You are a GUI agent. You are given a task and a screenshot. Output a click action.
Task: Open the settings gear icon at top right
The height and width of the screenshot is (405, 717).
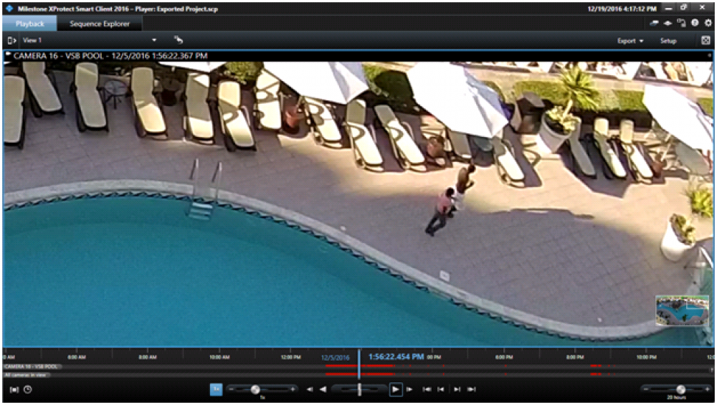(708, 23)
